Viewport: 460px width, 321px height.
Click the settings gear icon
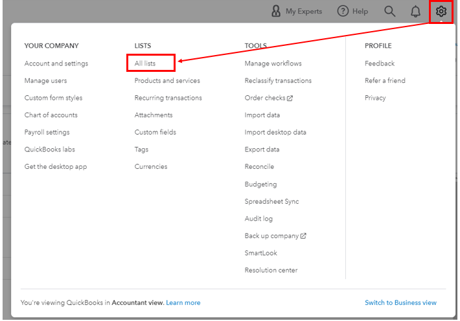coord(441,11)
